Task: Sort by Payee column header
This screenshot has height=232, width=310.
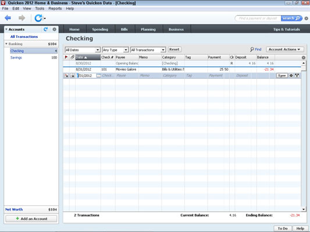Action: [x=127, y=57]
